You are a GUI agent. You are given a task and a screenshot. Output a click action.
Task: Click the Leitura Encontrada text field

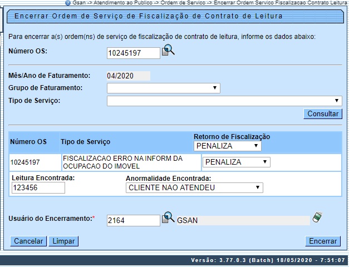coord(38,187)
